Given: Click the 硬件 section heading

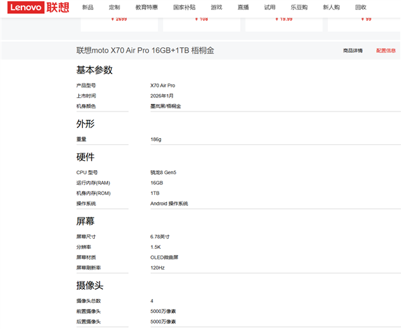Looking at the screenshot, I should pyautogui.click(x=86, y=157).
